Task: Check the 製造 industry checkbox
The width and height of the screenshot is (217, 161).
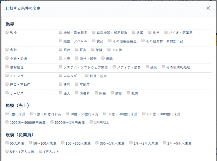Action: (7, 32)
